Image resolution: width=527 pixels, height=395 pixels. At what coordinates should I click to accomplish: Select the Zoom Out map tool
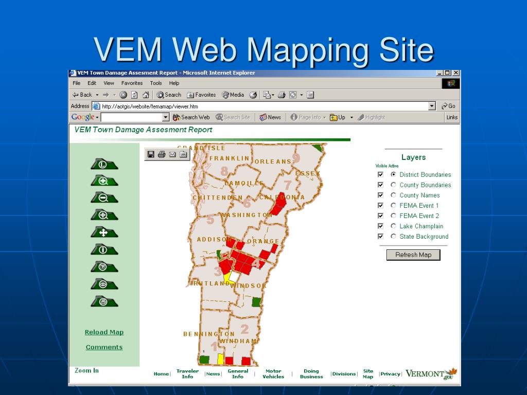(x=104, y=198)
